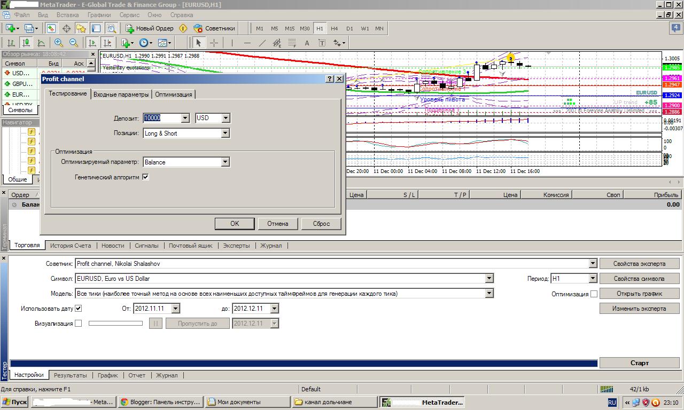Open the Графики menu
Image resolution: width=684 pixels, height=410 pixels.
point(99,15)
